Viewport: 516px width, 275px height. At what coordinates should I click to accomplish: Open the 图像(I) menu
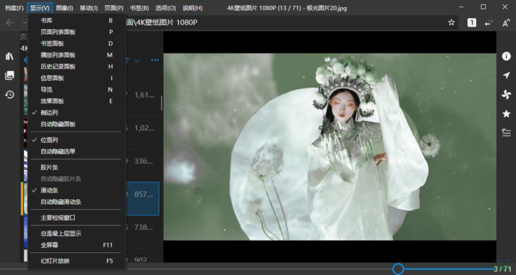click(x=64, y=8)
